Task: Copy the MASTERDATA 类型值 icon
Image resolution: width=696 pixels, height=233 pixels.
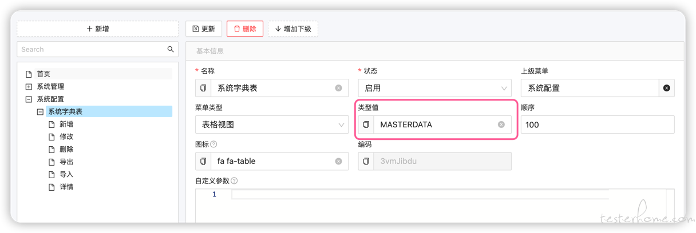Action: click(366, 124)
